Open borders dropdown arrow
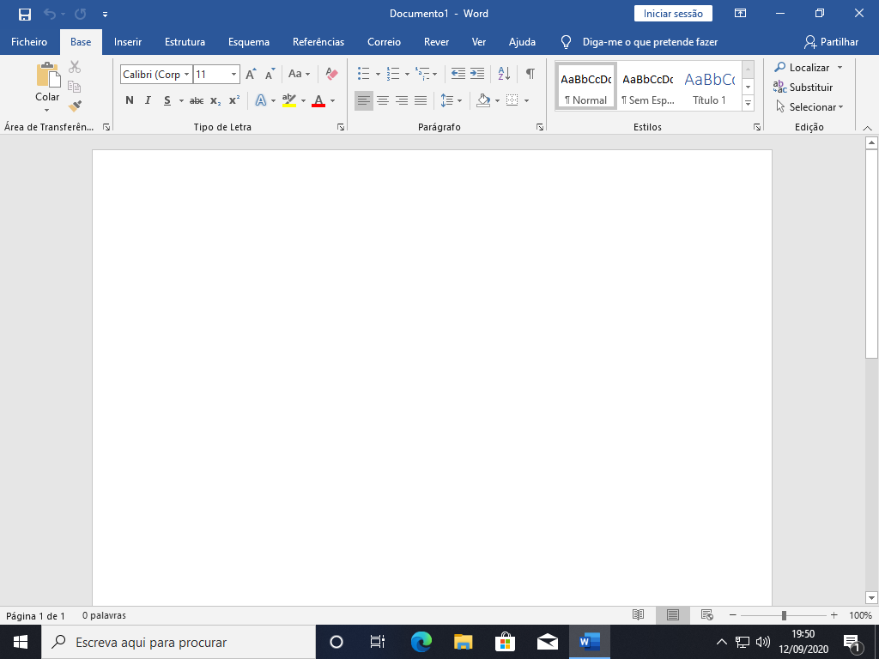This screenshot has height=659, width=879. tap(526, 101)
